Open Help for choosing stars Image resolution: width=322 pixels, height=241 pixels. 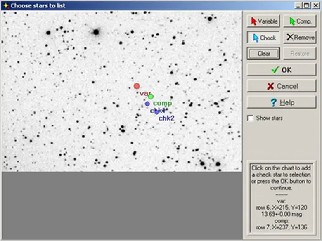[x=281, y=102]
